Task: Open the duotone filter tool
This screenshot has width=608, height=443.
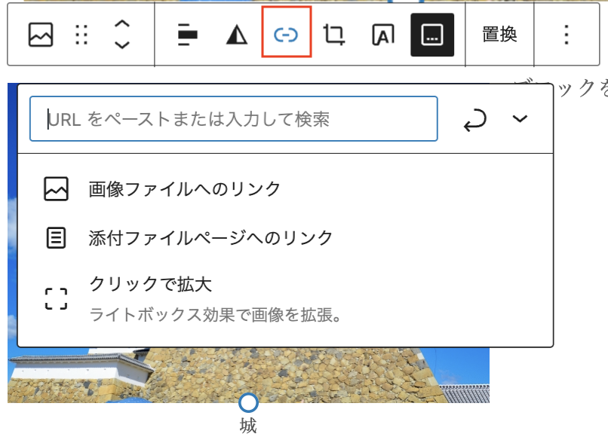Action: (237, 35)
